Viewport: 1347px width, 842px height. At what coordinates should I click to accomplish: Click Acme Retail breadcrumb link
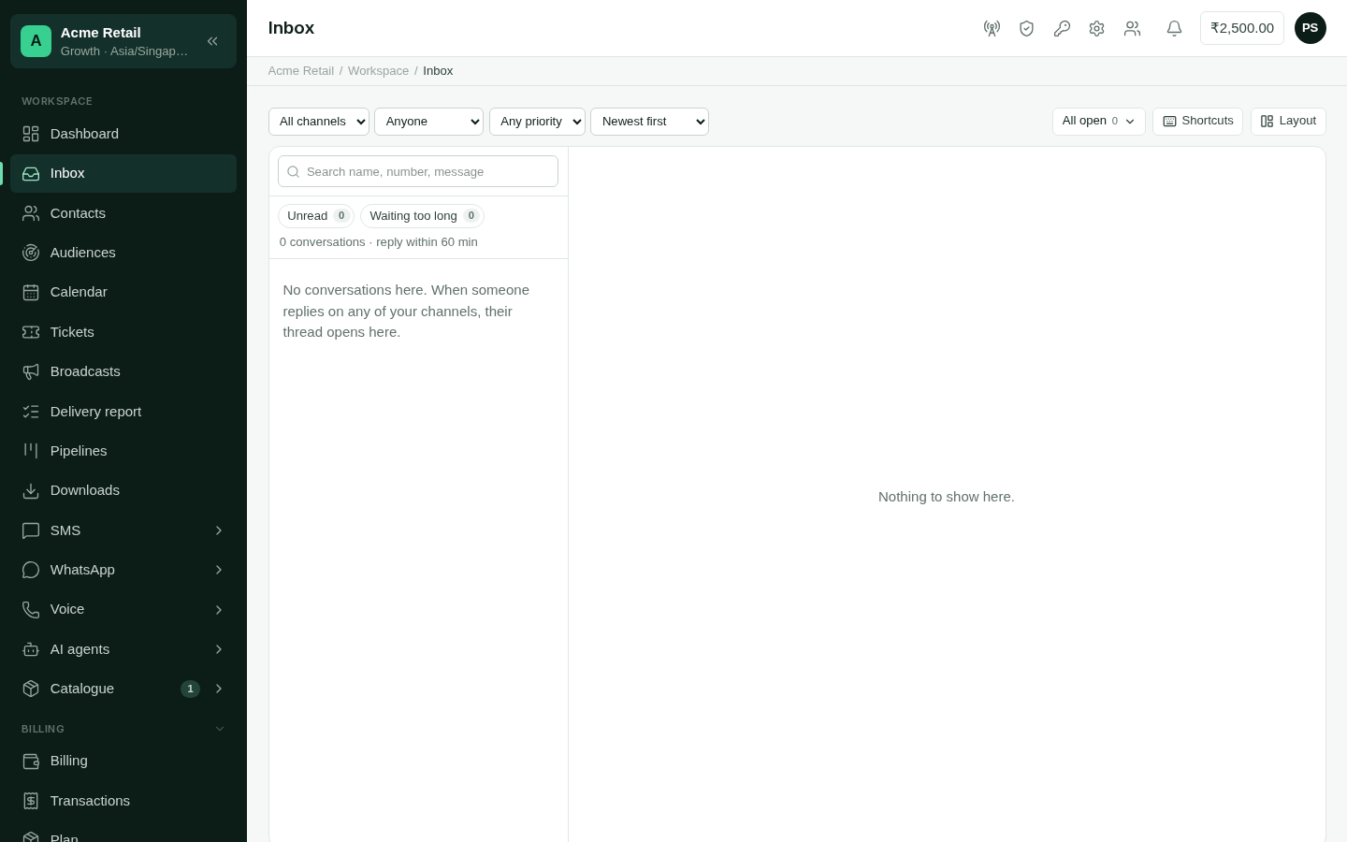[x=300, y=71]
